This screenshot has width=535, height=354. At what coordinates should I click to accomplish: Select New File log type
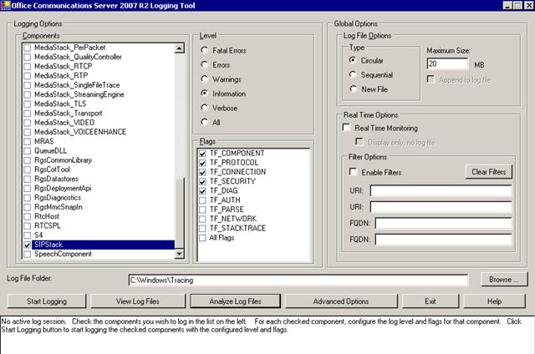(x=353, y=89)
